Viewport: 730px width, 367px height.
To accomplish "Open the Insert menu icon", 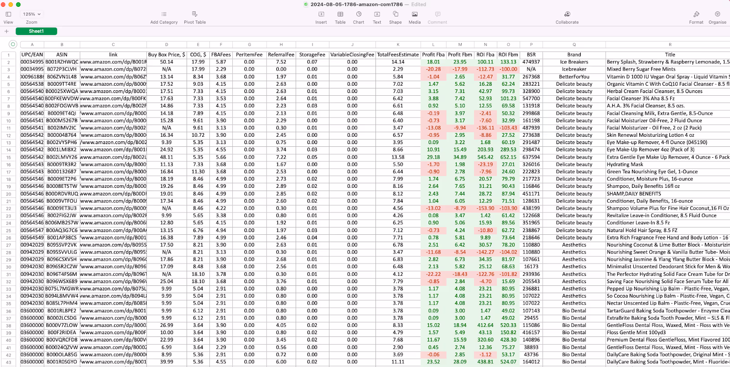I will point(321,14).
